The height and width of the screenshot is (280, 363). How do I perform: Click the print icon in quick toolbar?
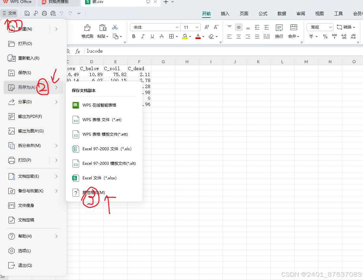tap(44, 14)
